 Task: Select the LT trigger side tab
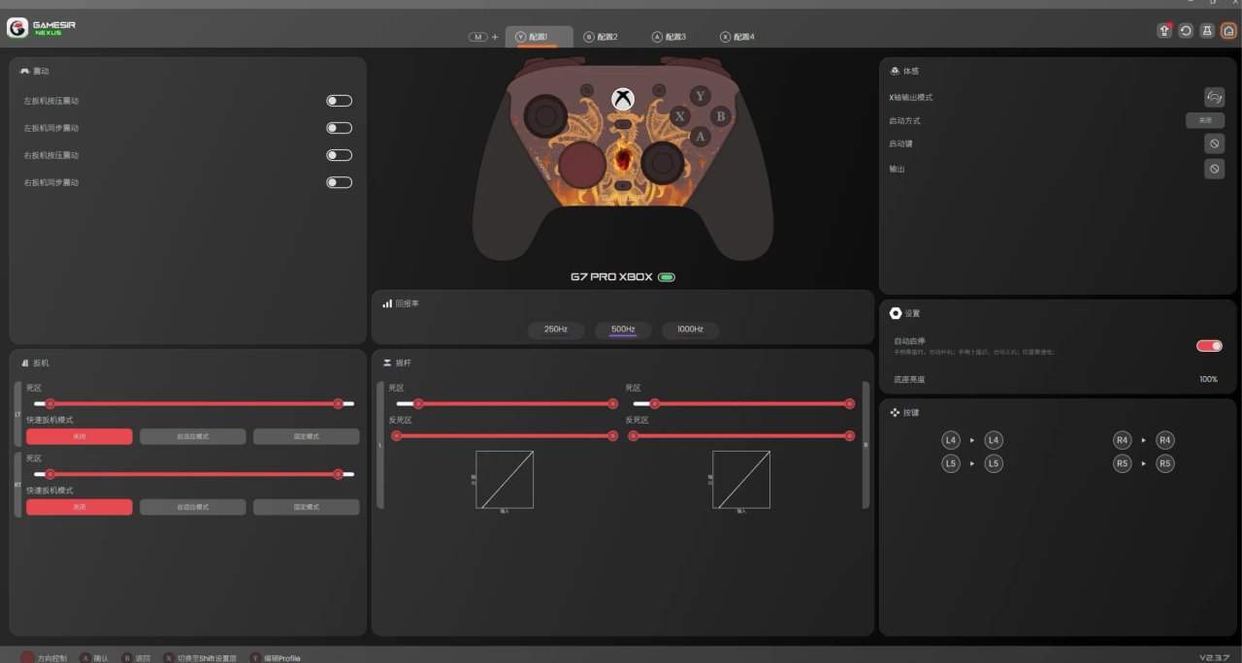pyautogui.click(x=17, y=414)
